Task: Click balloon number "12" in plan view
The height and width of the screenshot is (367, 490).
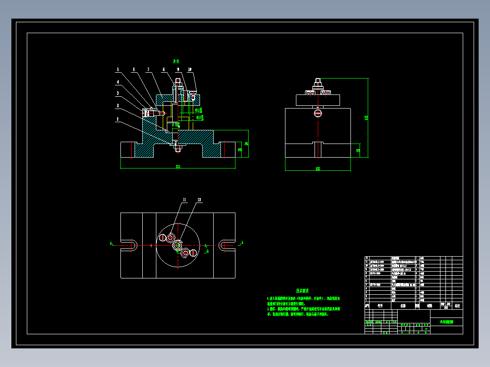Action: pos(199,200)
